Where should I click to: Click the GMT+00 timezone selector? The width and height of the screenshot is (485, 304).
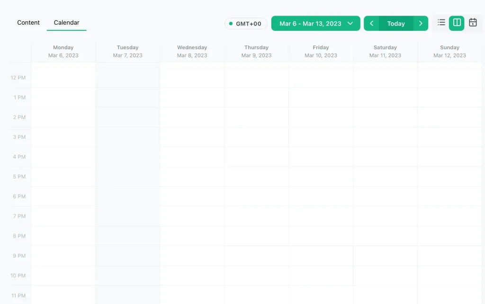pos(246,24)
